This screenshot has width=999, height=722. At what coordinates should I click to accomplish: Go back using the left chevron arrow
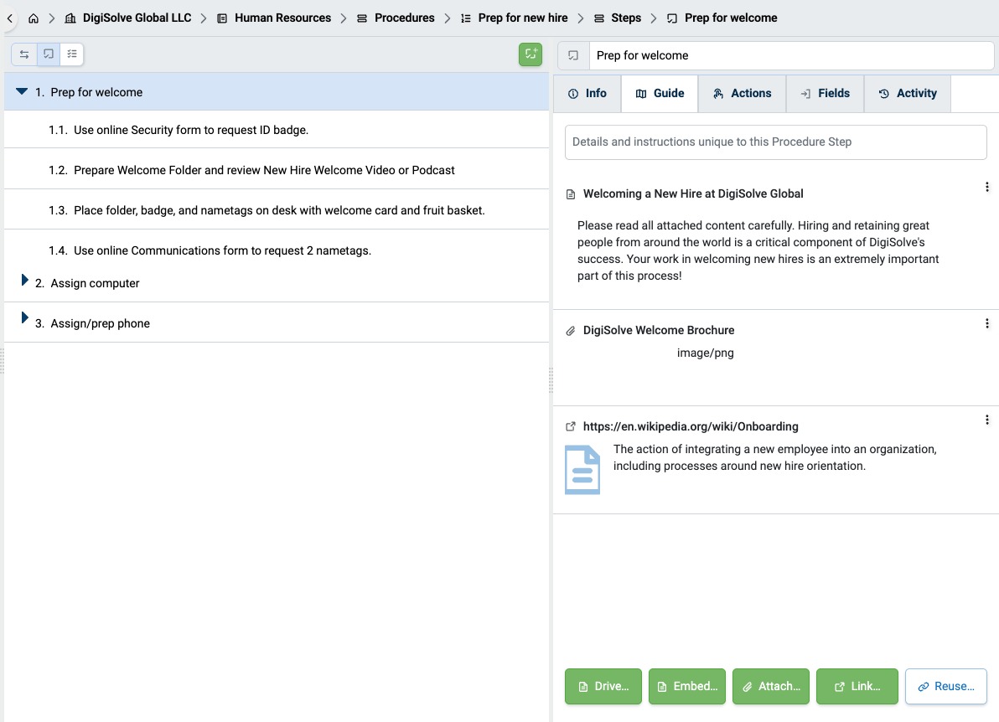coord(9,18)
